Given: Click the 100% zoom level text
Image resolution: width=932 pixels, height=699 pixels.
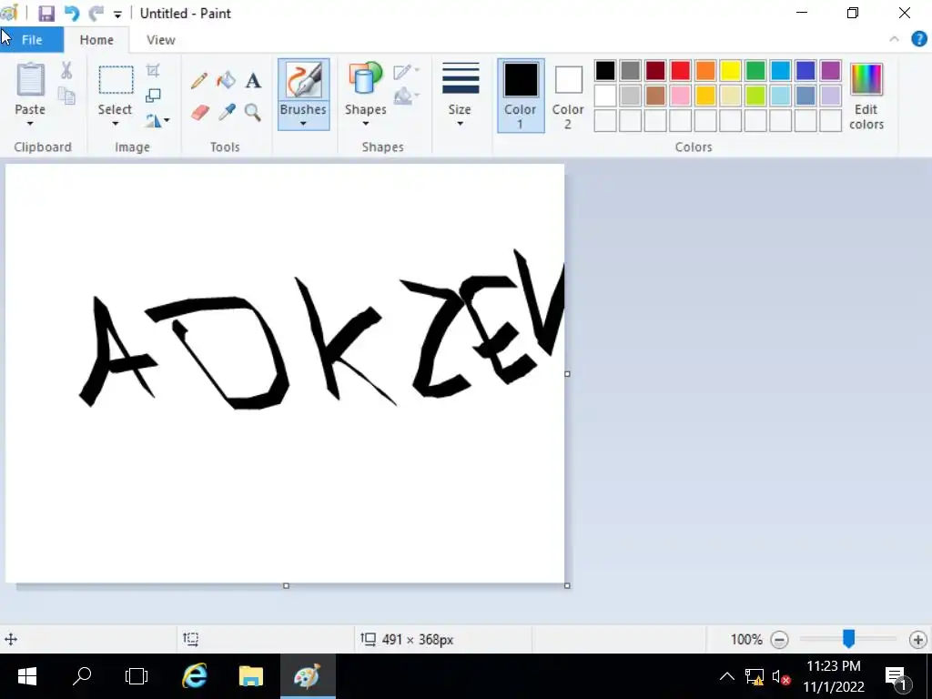Looking at the screenshot, I should pos(746,640).
